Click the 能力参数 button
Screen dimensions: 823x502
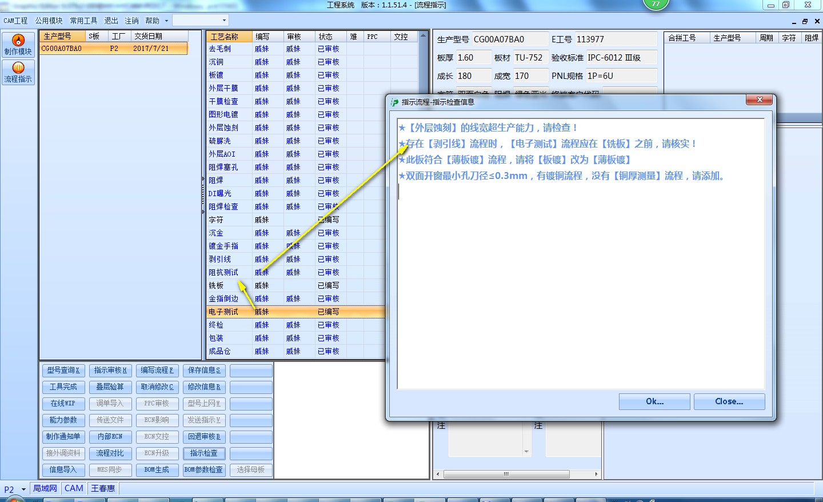[63, 420]
